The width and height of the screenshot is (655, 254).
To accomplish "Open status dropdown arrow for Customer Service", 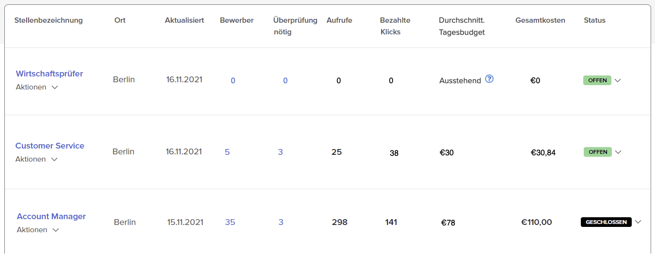I will coord(618,152).
